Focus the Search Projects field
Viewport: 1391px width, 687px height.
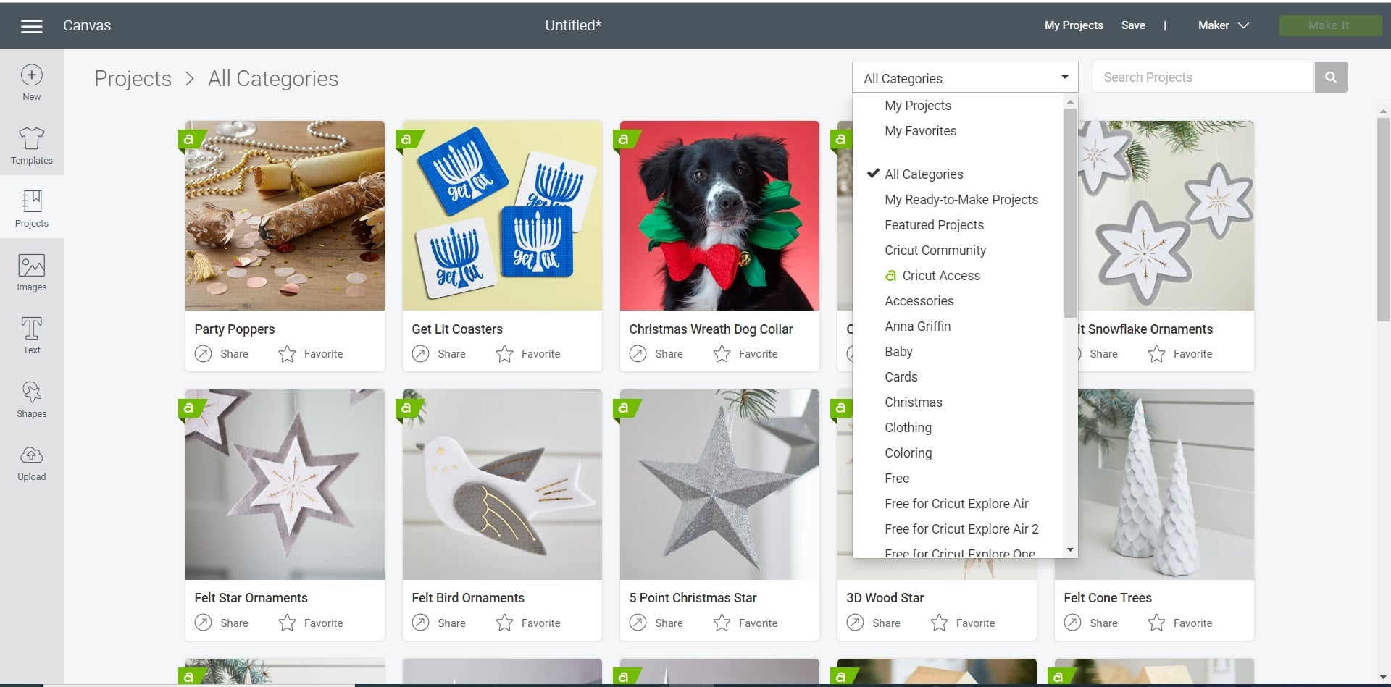[1203, 77]
